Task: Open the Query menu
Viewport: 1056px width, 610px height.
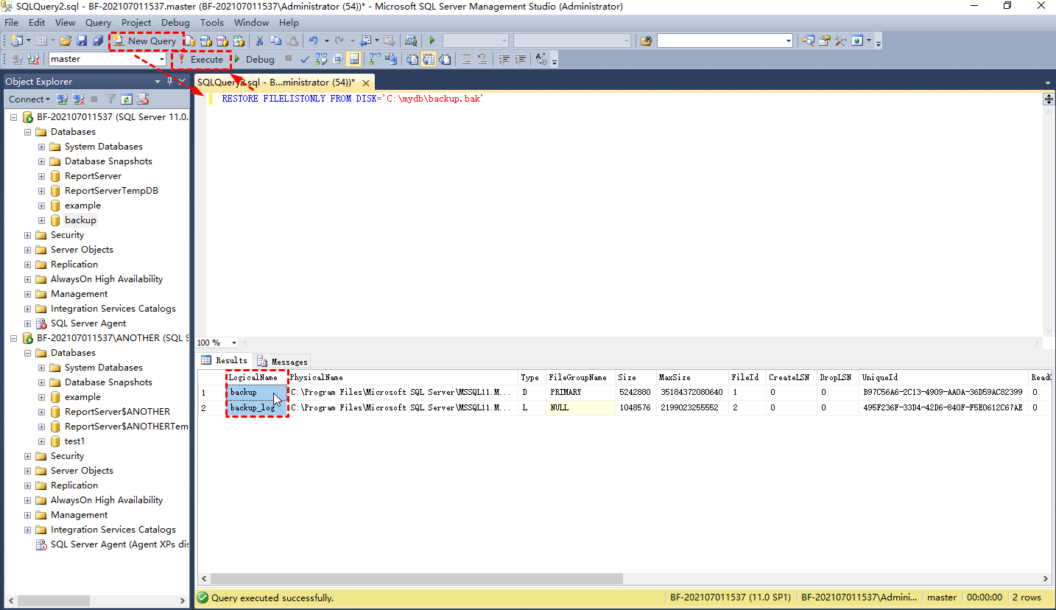Action: point(98,23)
